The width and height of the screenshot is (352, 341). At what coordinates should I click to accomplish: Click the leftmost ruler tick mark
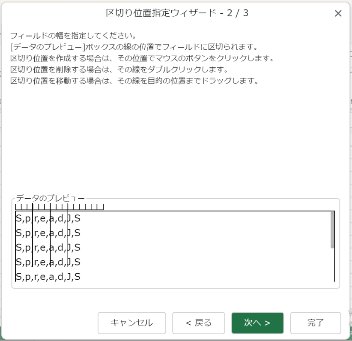16,207
